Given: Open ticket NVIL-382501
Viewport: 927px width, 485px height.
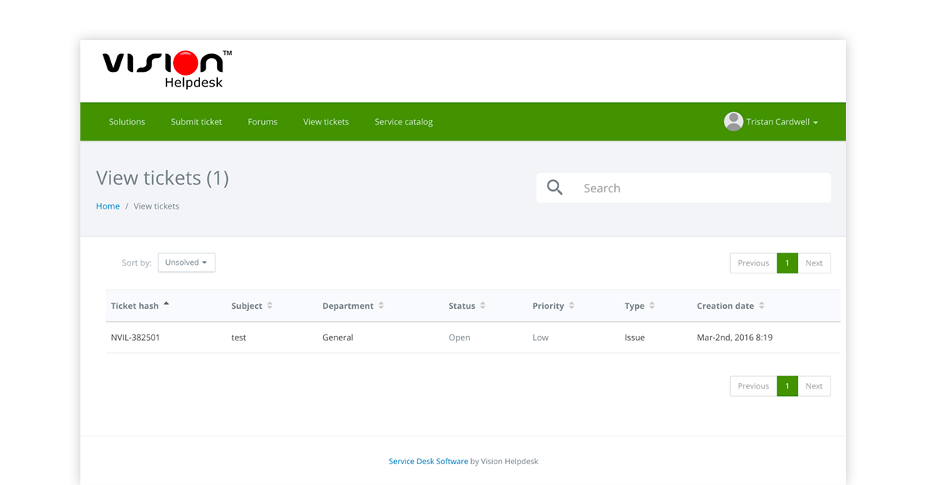Looking at the screenshot, I should 135,337.
